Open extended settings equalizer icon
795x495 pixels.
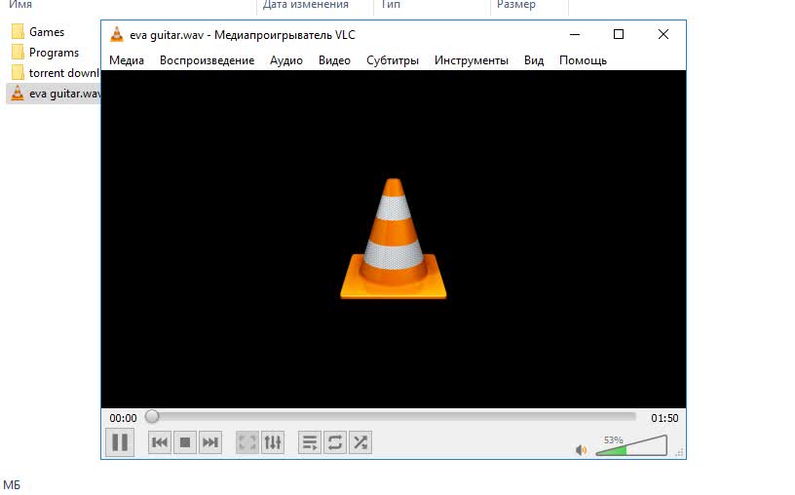pyautogui.click(x=273, y=442)
